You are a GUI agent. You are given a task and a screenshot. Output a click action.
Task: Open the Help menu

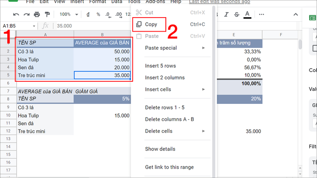176,2
